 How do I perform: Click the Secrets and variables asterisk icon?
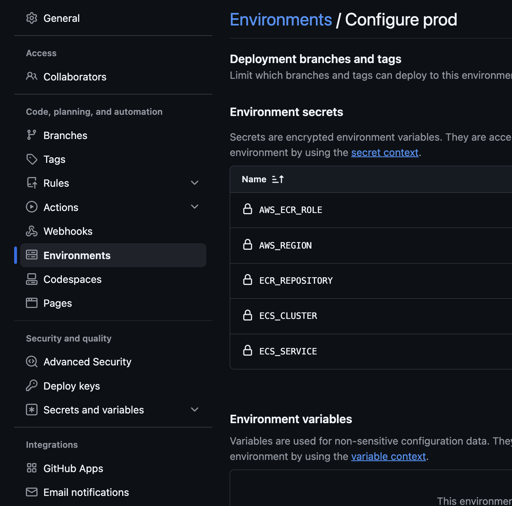(x=32, y=409)
